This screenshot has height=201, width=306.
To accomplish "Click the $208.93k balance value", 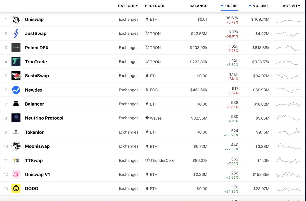I will [199, 48].
